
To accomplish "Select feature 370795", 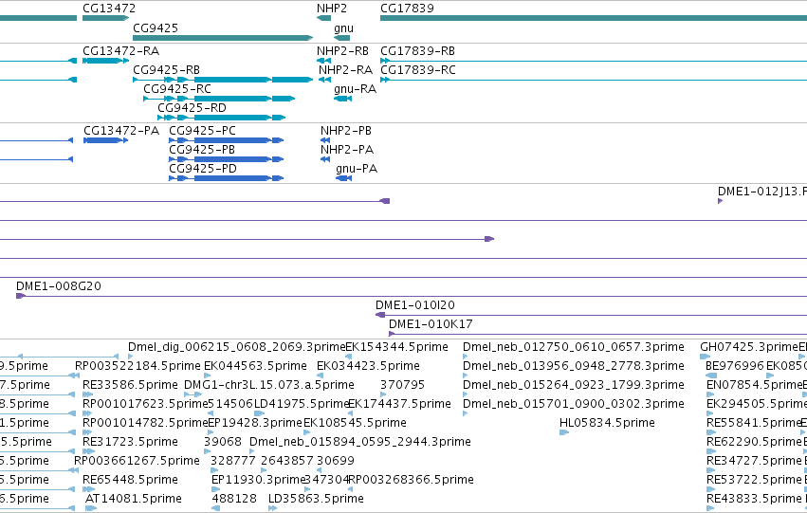I will point(383,394).
